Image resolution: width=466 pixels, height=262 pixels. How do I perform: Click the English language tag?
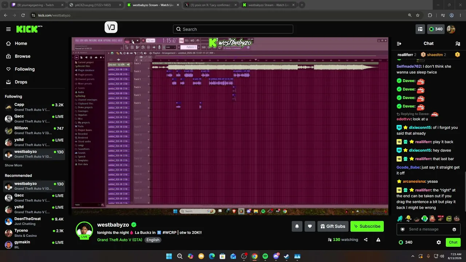153,240
